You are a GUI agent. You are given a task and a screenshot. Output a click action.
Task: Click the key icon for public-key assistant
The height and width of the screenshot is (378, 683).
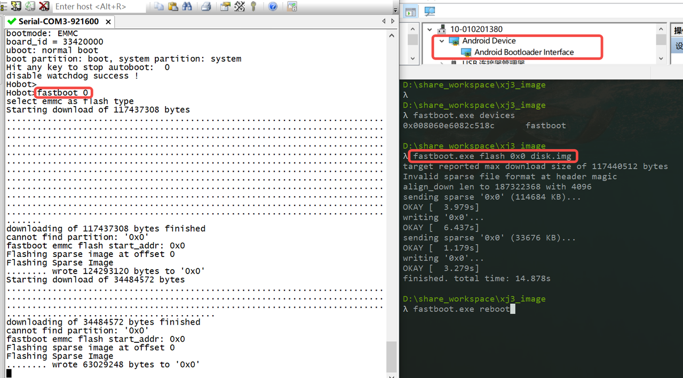pyautogui.click(x=253, y=6)
